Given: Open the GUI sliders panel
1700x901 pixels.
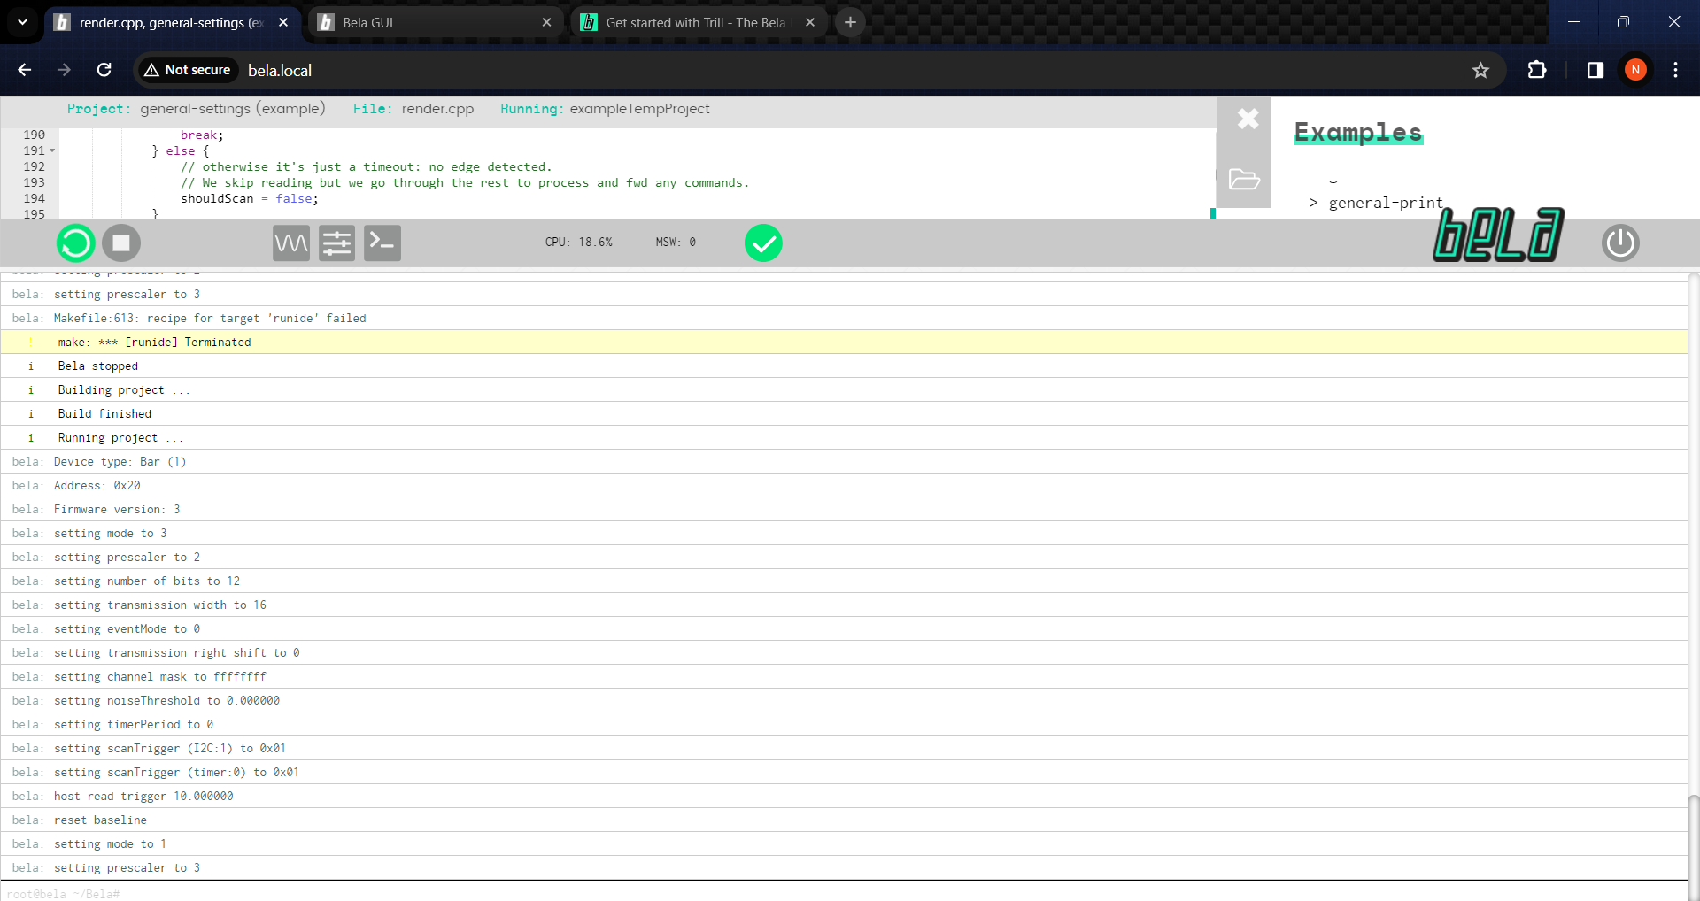Looking at the screenshot, I should (x=336, y=243).
